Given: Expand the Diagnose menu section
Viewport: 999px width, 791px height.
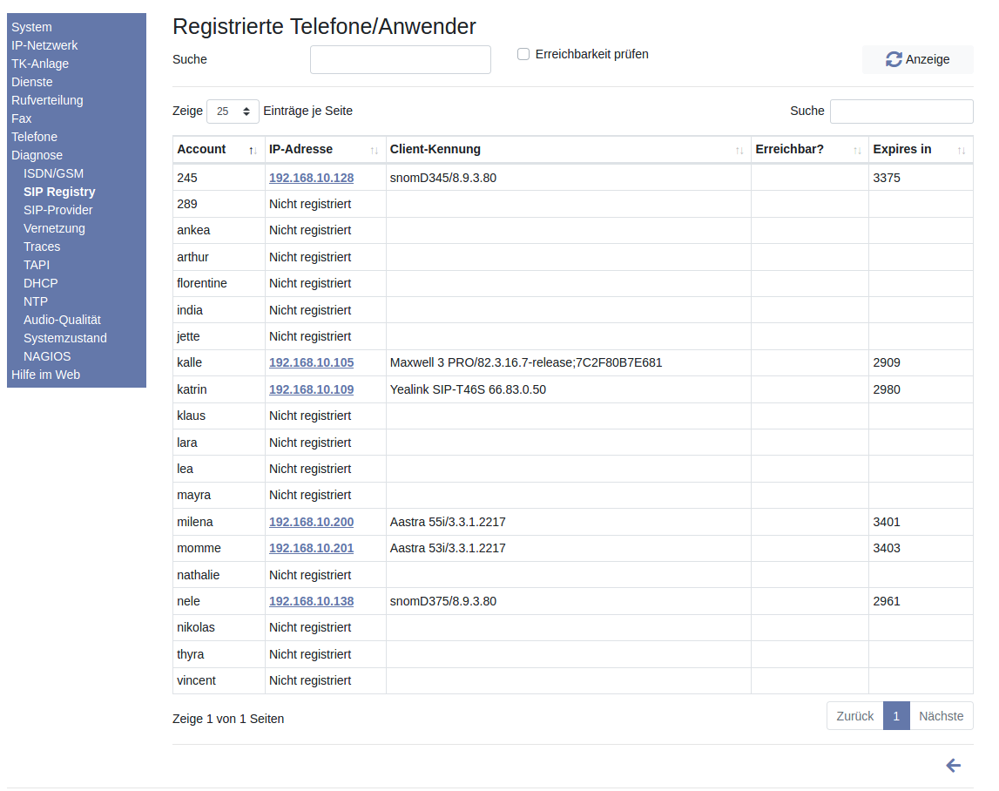Looking at the screenshot, I should point(37,155).
